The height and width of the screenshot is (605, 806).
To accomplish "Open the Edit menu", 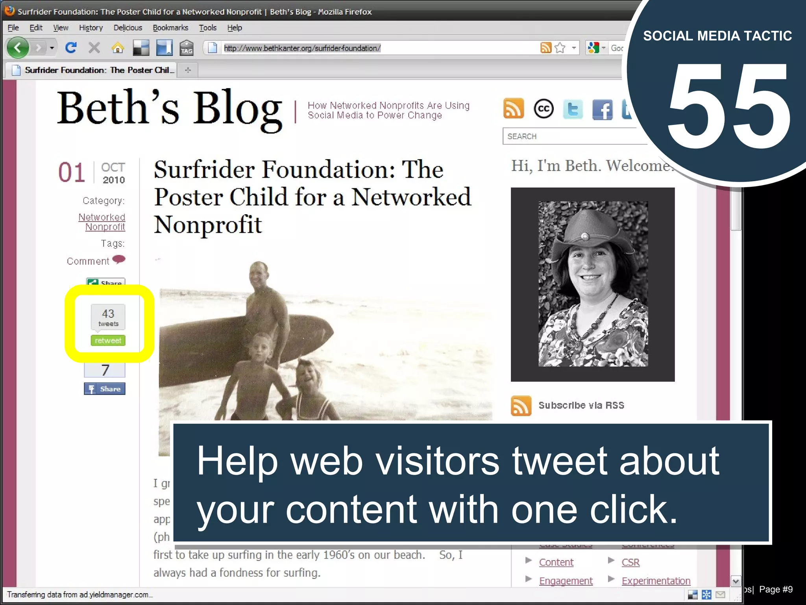I will (x=36, y=28).
